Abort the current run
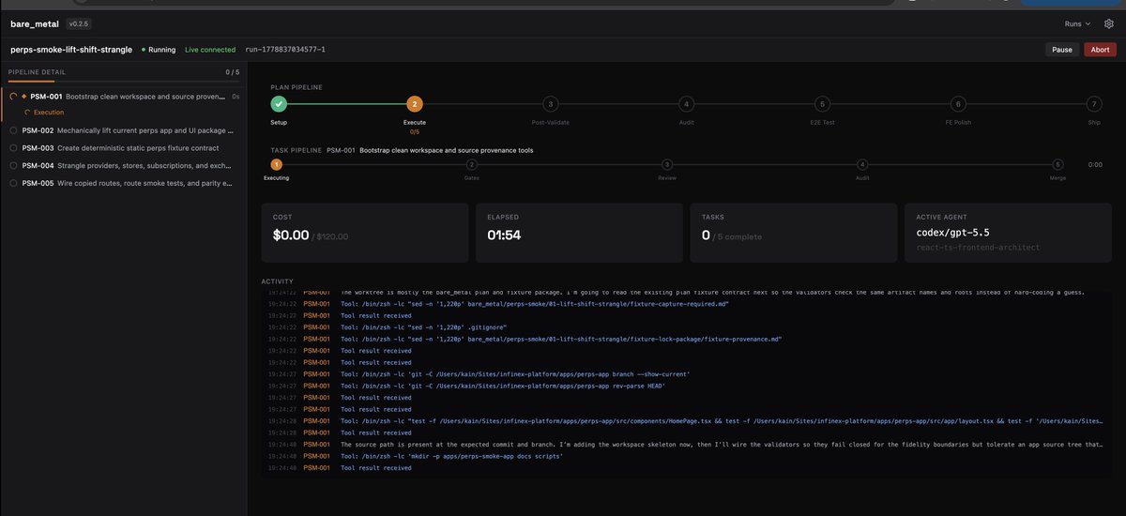1126x516 pixels. (x=1100, y=50)
